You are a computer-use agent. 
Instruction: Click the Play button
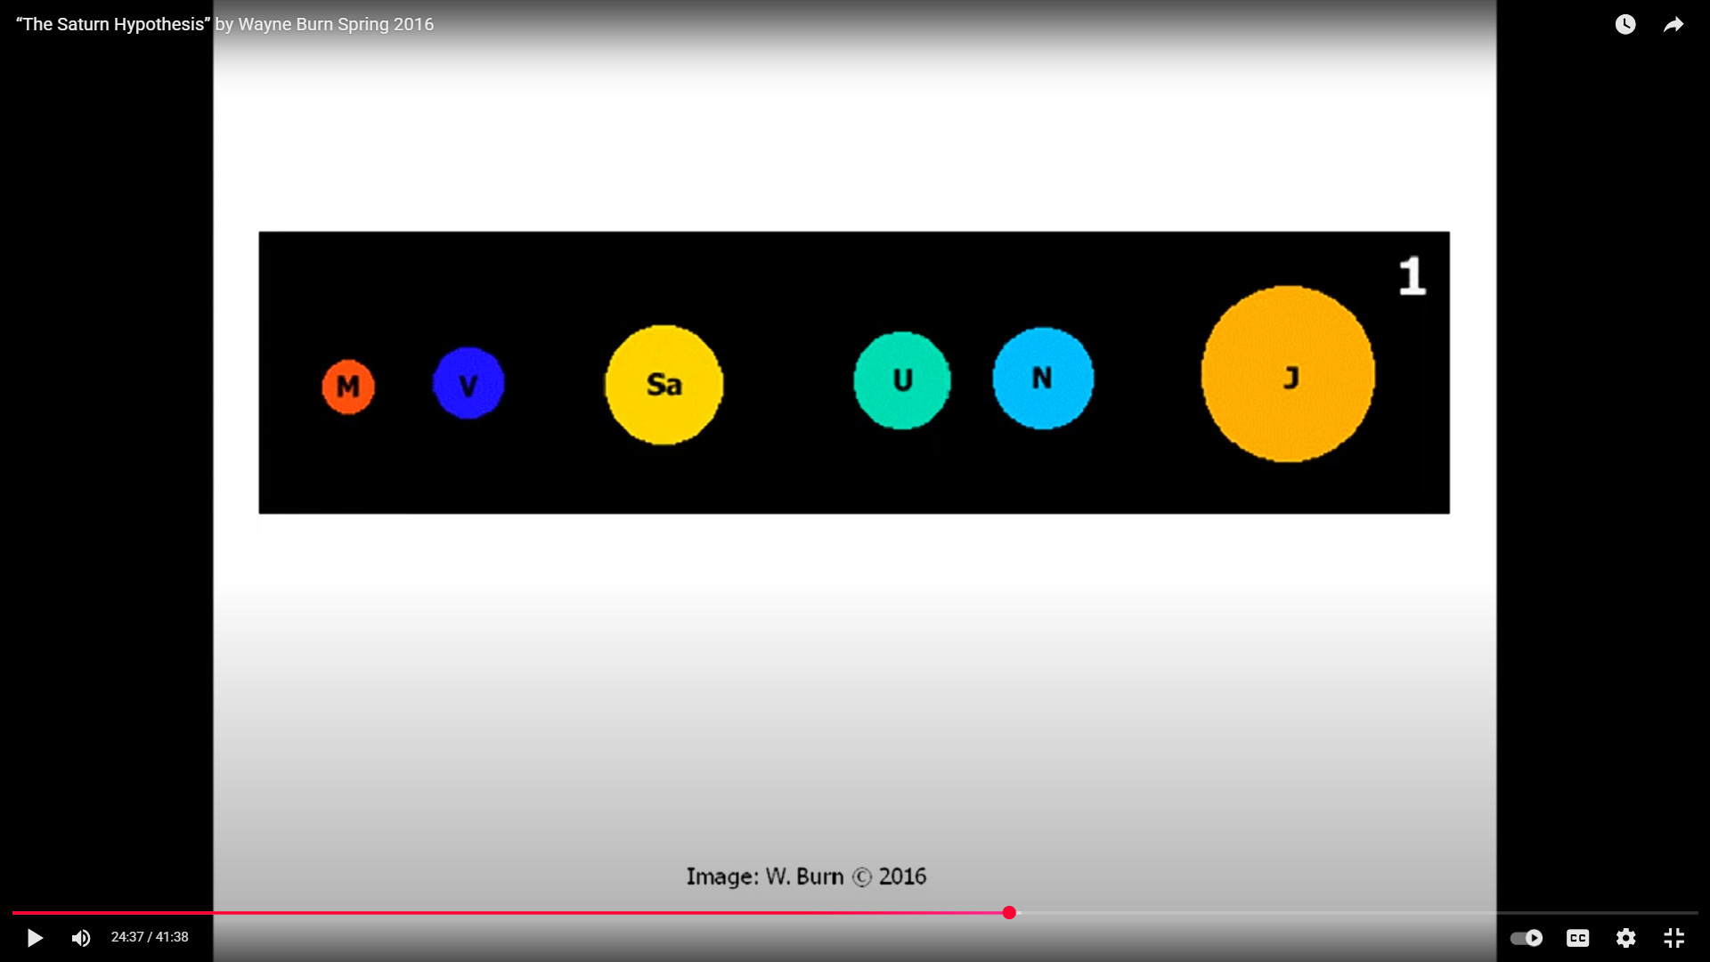tap(35, 938)
